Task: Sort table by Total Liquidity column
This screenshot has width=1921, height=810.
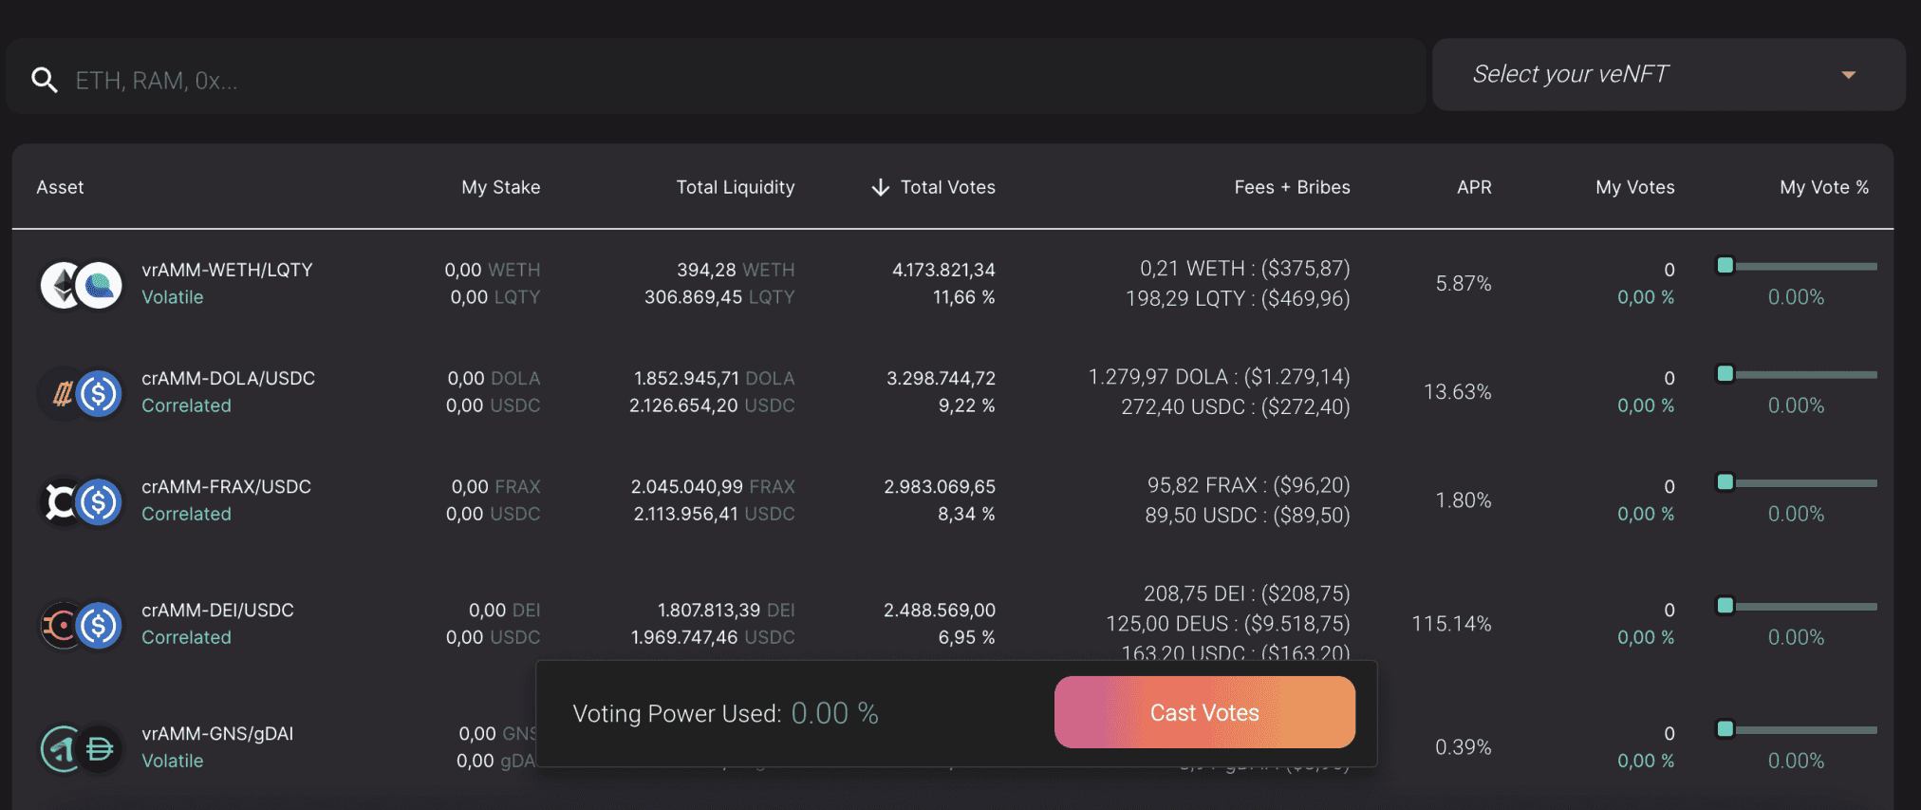Action: point(735,187)
